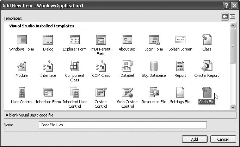Viewport: 240px width, 147px height.
Task: Select the Windows Form template icon
Action: point(22,40)
